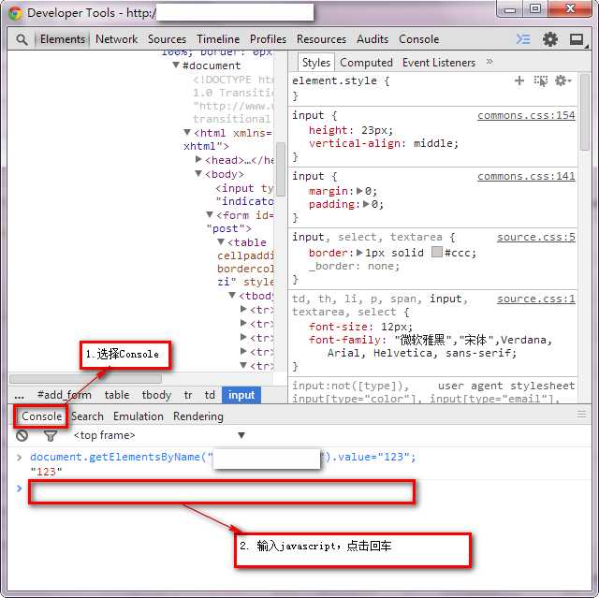Click the drawer menu icon beside Rendering
Screen dimensions: 599x598
coord(581,414)
